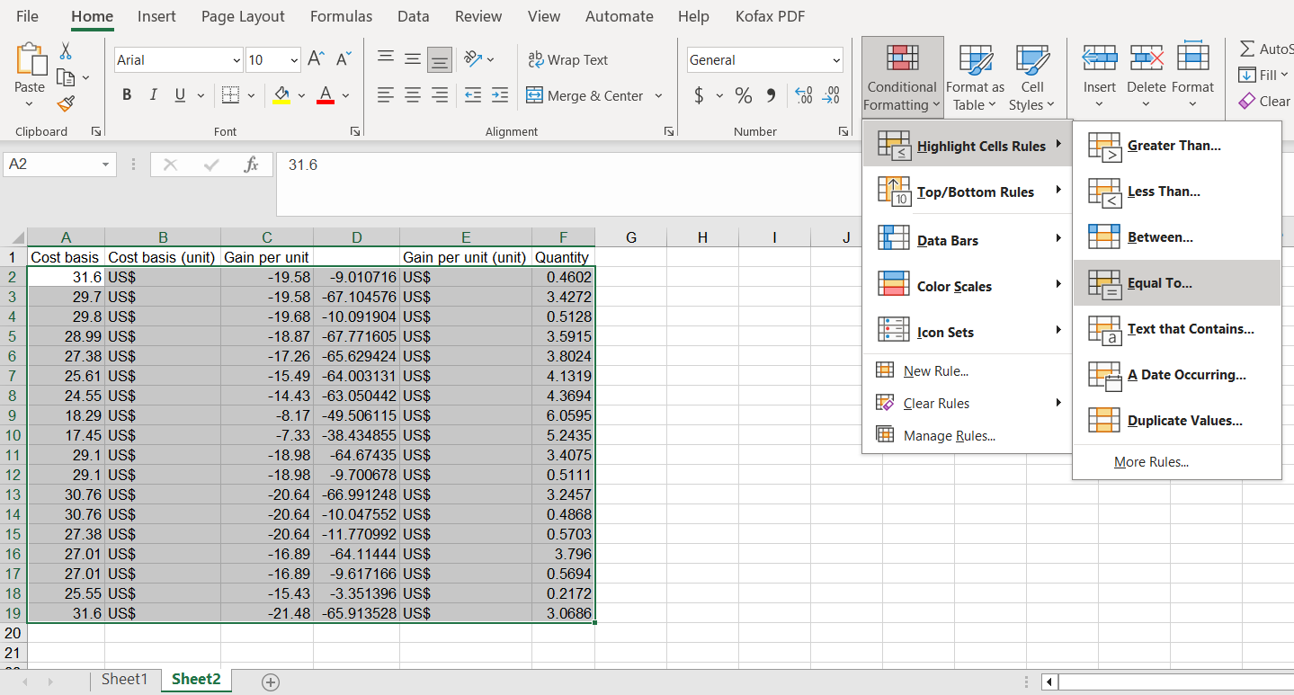Select column G header
1294x695 pixels.
(630, 237)
